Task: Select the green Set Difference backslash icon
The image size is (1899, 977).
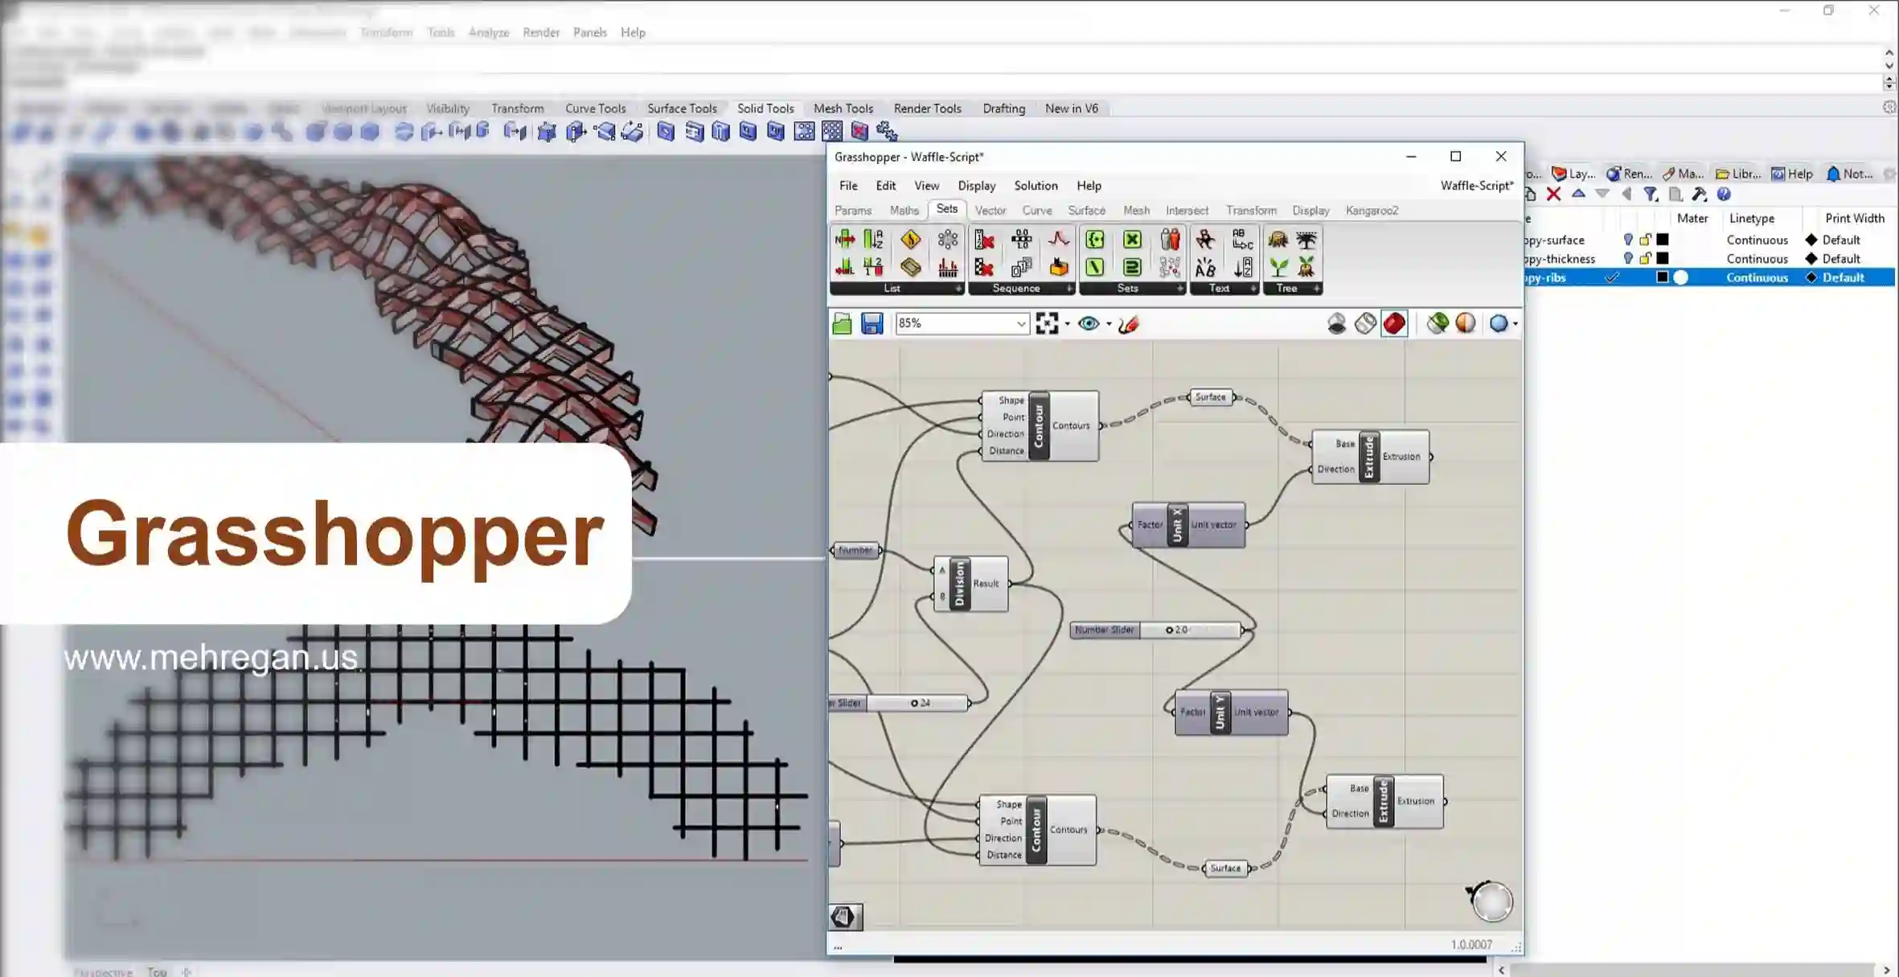Action: click(x=1095, y=267)
